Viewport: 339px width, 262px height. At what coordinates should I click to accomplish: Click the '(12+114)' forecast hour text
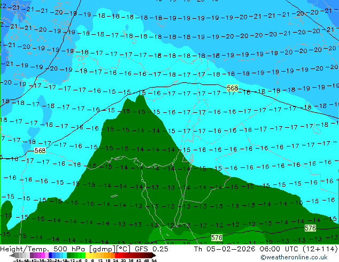pos(320,249)
